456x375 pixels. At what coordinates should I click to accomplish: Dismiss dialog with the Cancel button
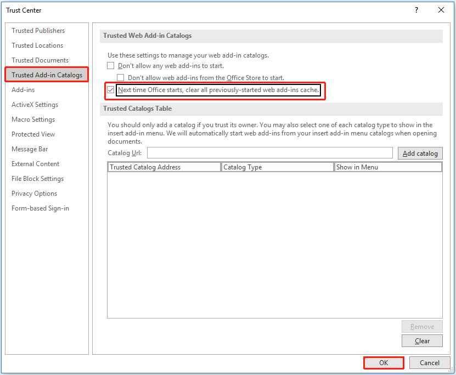[430, 363]
